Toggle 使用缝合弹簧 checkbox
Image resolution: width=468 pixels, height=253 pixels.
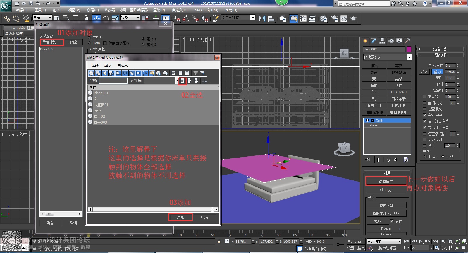point(424,121)
